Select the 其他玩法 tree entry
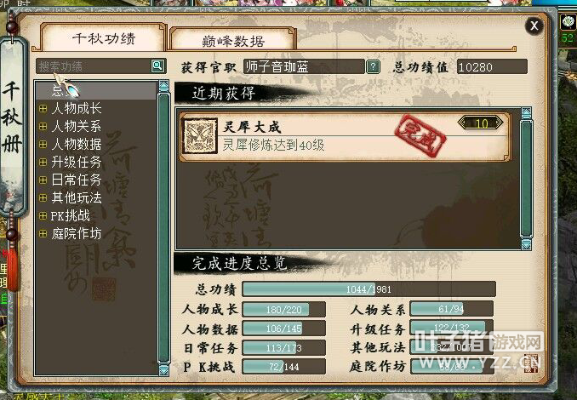Image resolution: width=577 pixels, height=400 pixels. 77,197
